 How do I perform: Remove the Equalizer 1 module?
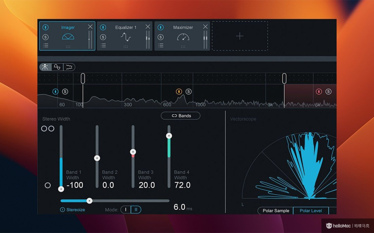coord(148,27)
